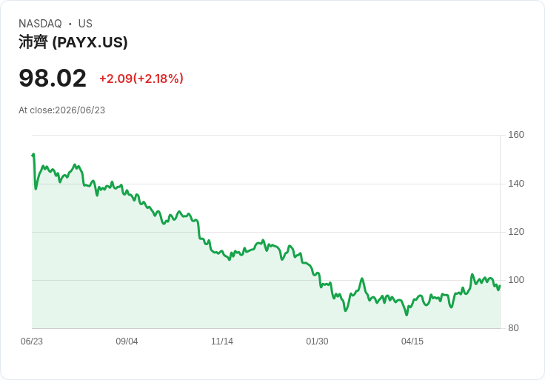Click the 120 price axis label
The image size is (545, 380).
(516, 232)
